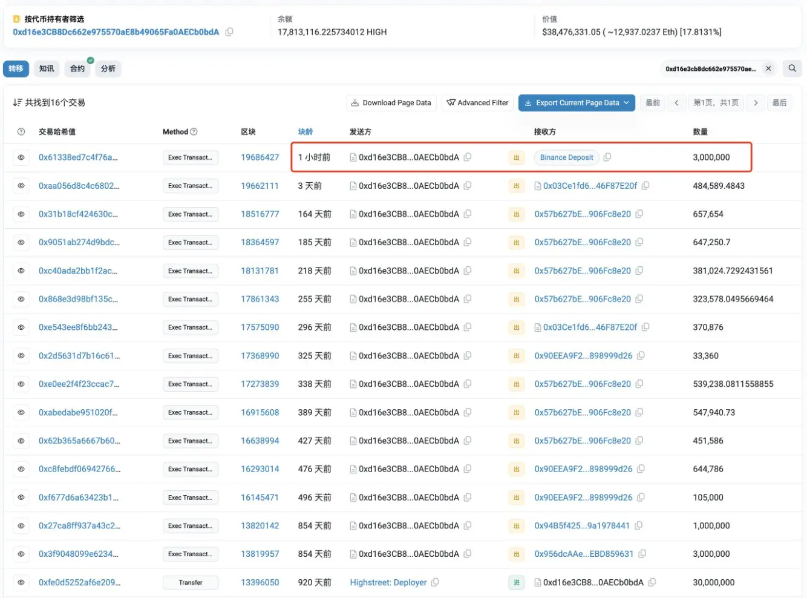The image size is (807, 598).
Task: Copy the Highstreet: Deployer address
Action: click(x=435, y=582)
